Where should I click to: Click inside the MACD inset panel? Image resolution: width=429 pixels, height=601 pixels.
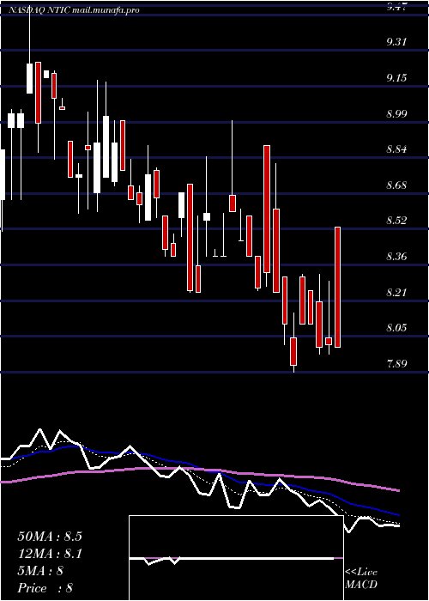[236, 558]
